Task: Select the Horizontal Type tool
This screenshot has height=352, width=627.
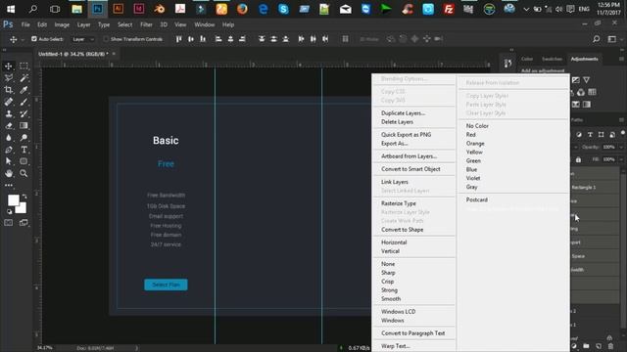Action: tap(24, 150)
